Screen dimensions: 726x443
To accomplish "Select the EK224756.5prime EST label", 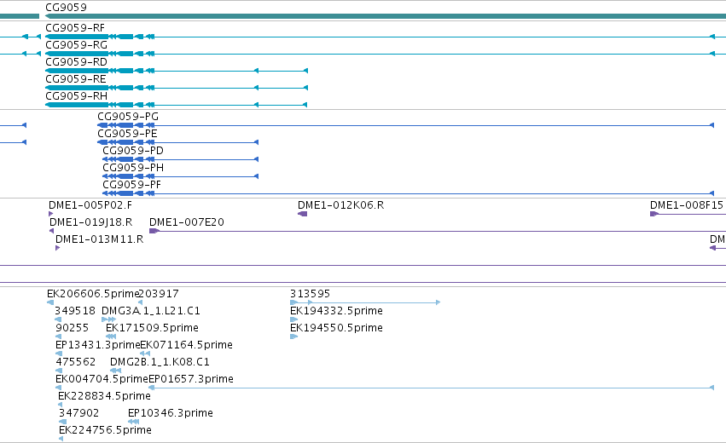I will point(105,430).
